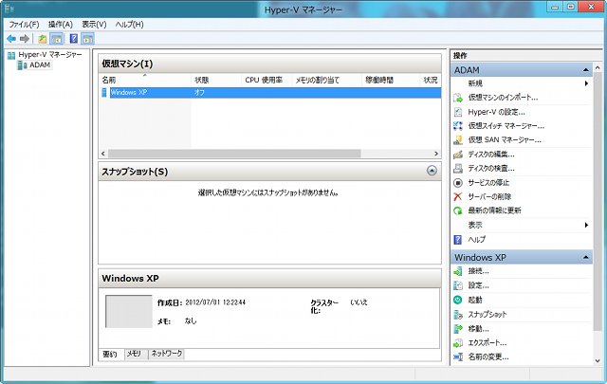Image resolution: width=607 pixels, height=384 pixels.
Task: Click the エクスポート... action text
Action: coord(487,343)
